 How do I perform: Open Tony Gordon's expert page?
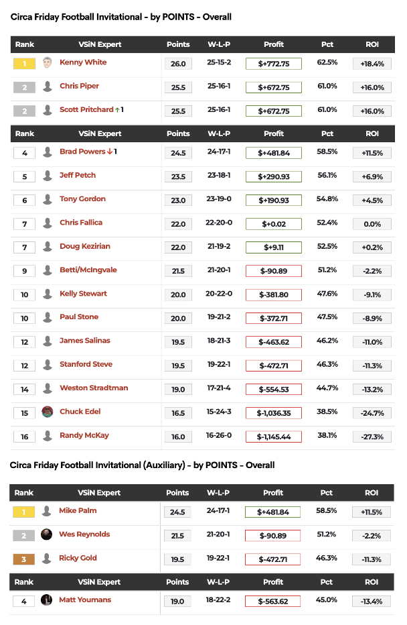point(82,199)
